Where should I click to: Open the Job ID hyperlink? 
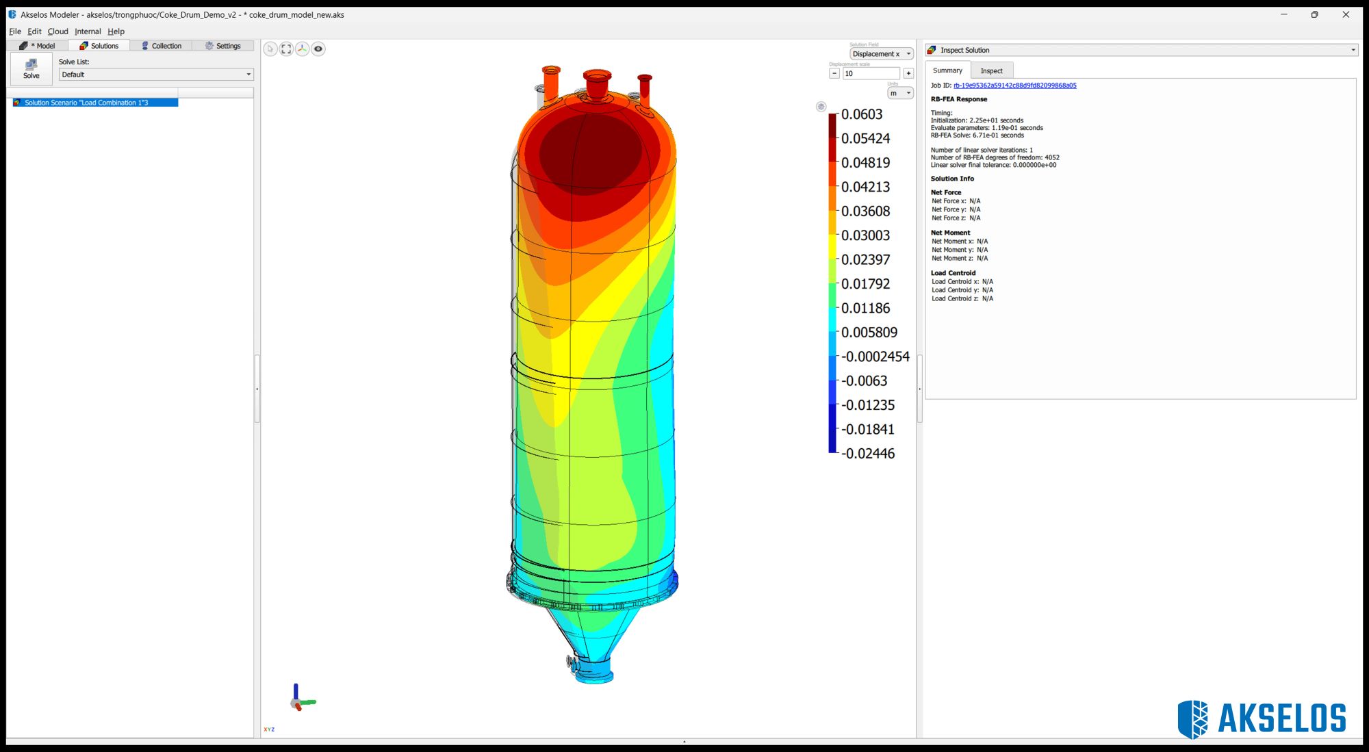1015,86
